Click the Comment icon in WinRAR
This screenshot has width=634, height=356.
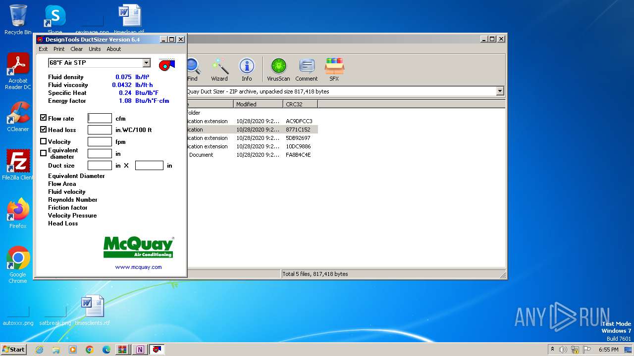pos(307,70)
